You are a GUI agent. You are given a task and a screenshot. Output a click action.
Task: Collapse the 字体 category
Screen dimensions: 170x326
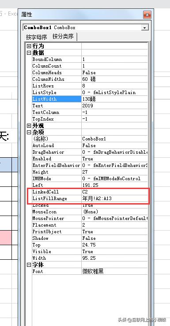click(x=29, y=265)
